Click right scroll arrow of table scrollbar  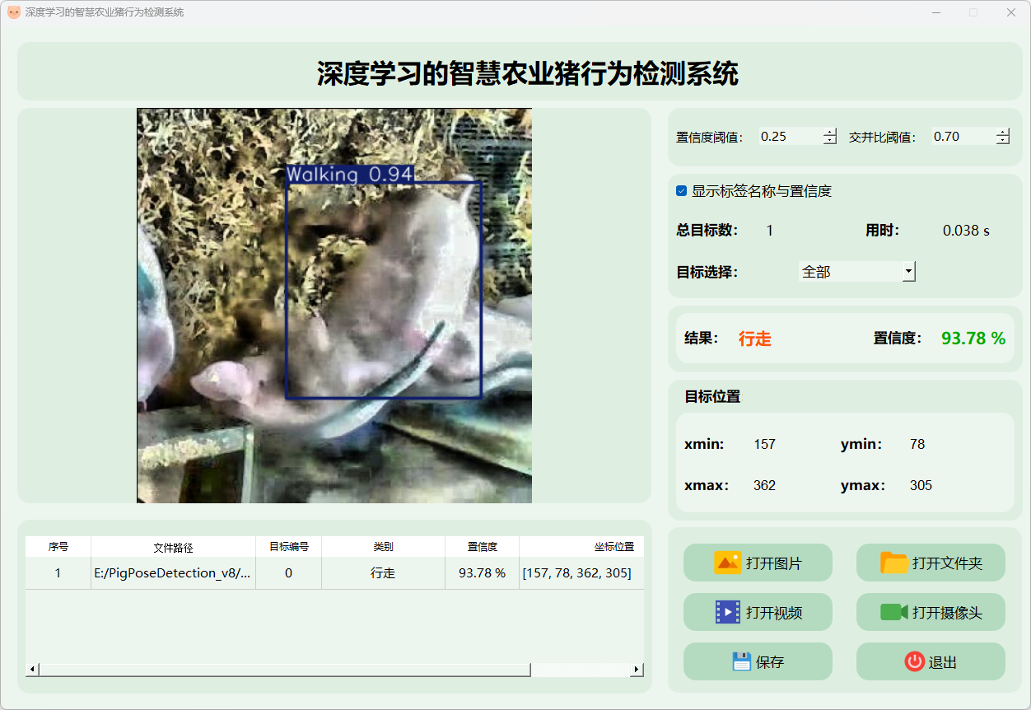(x=637, y=670)
